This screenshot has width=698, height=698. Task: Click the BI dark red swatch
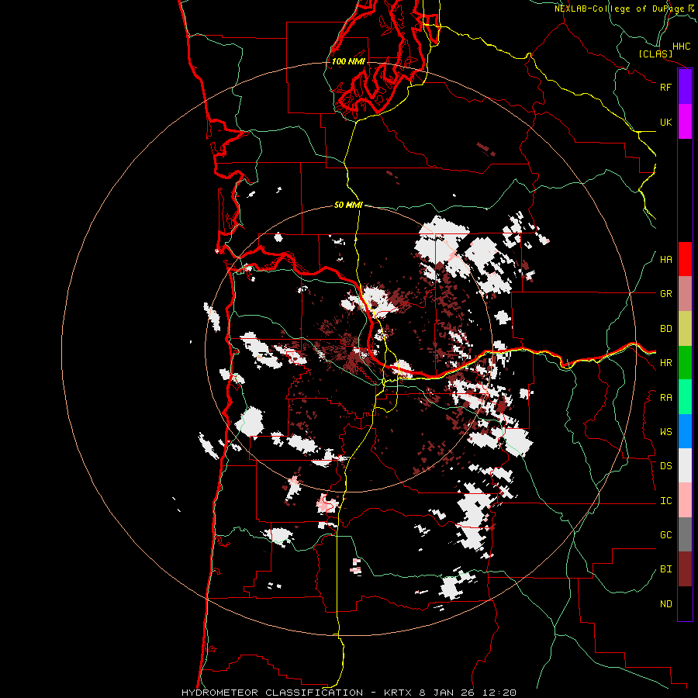(685, 569)
